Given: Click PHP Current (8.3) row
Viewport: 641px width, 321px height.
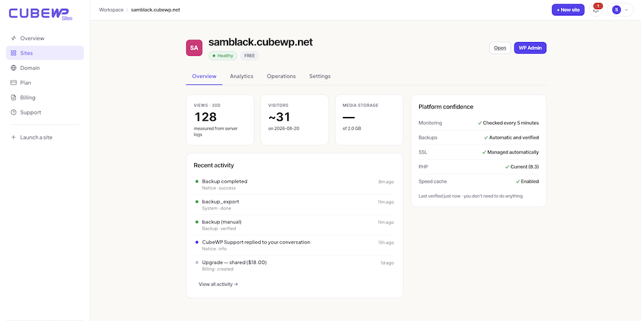Looking at the screenshot, I should click(x=479, y=167).
